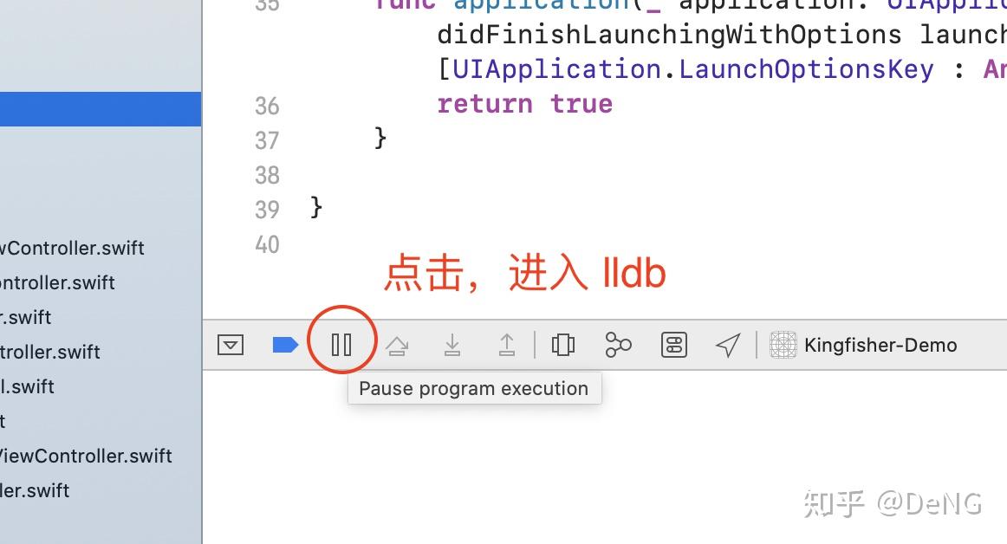Click the Step Out debug icon
This screenshot has height=544, width=1007.
507,345
